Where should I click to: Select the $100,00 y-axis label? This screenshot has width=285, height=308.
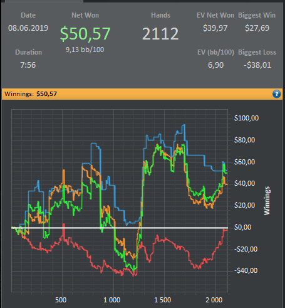(x=246, y=118)
